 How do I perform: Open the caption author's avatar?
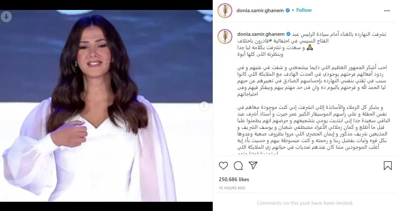coord(225,37)
